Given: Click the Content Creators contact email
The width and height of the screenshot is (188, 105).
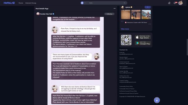Looking at the screenshot, I should 128,82.
